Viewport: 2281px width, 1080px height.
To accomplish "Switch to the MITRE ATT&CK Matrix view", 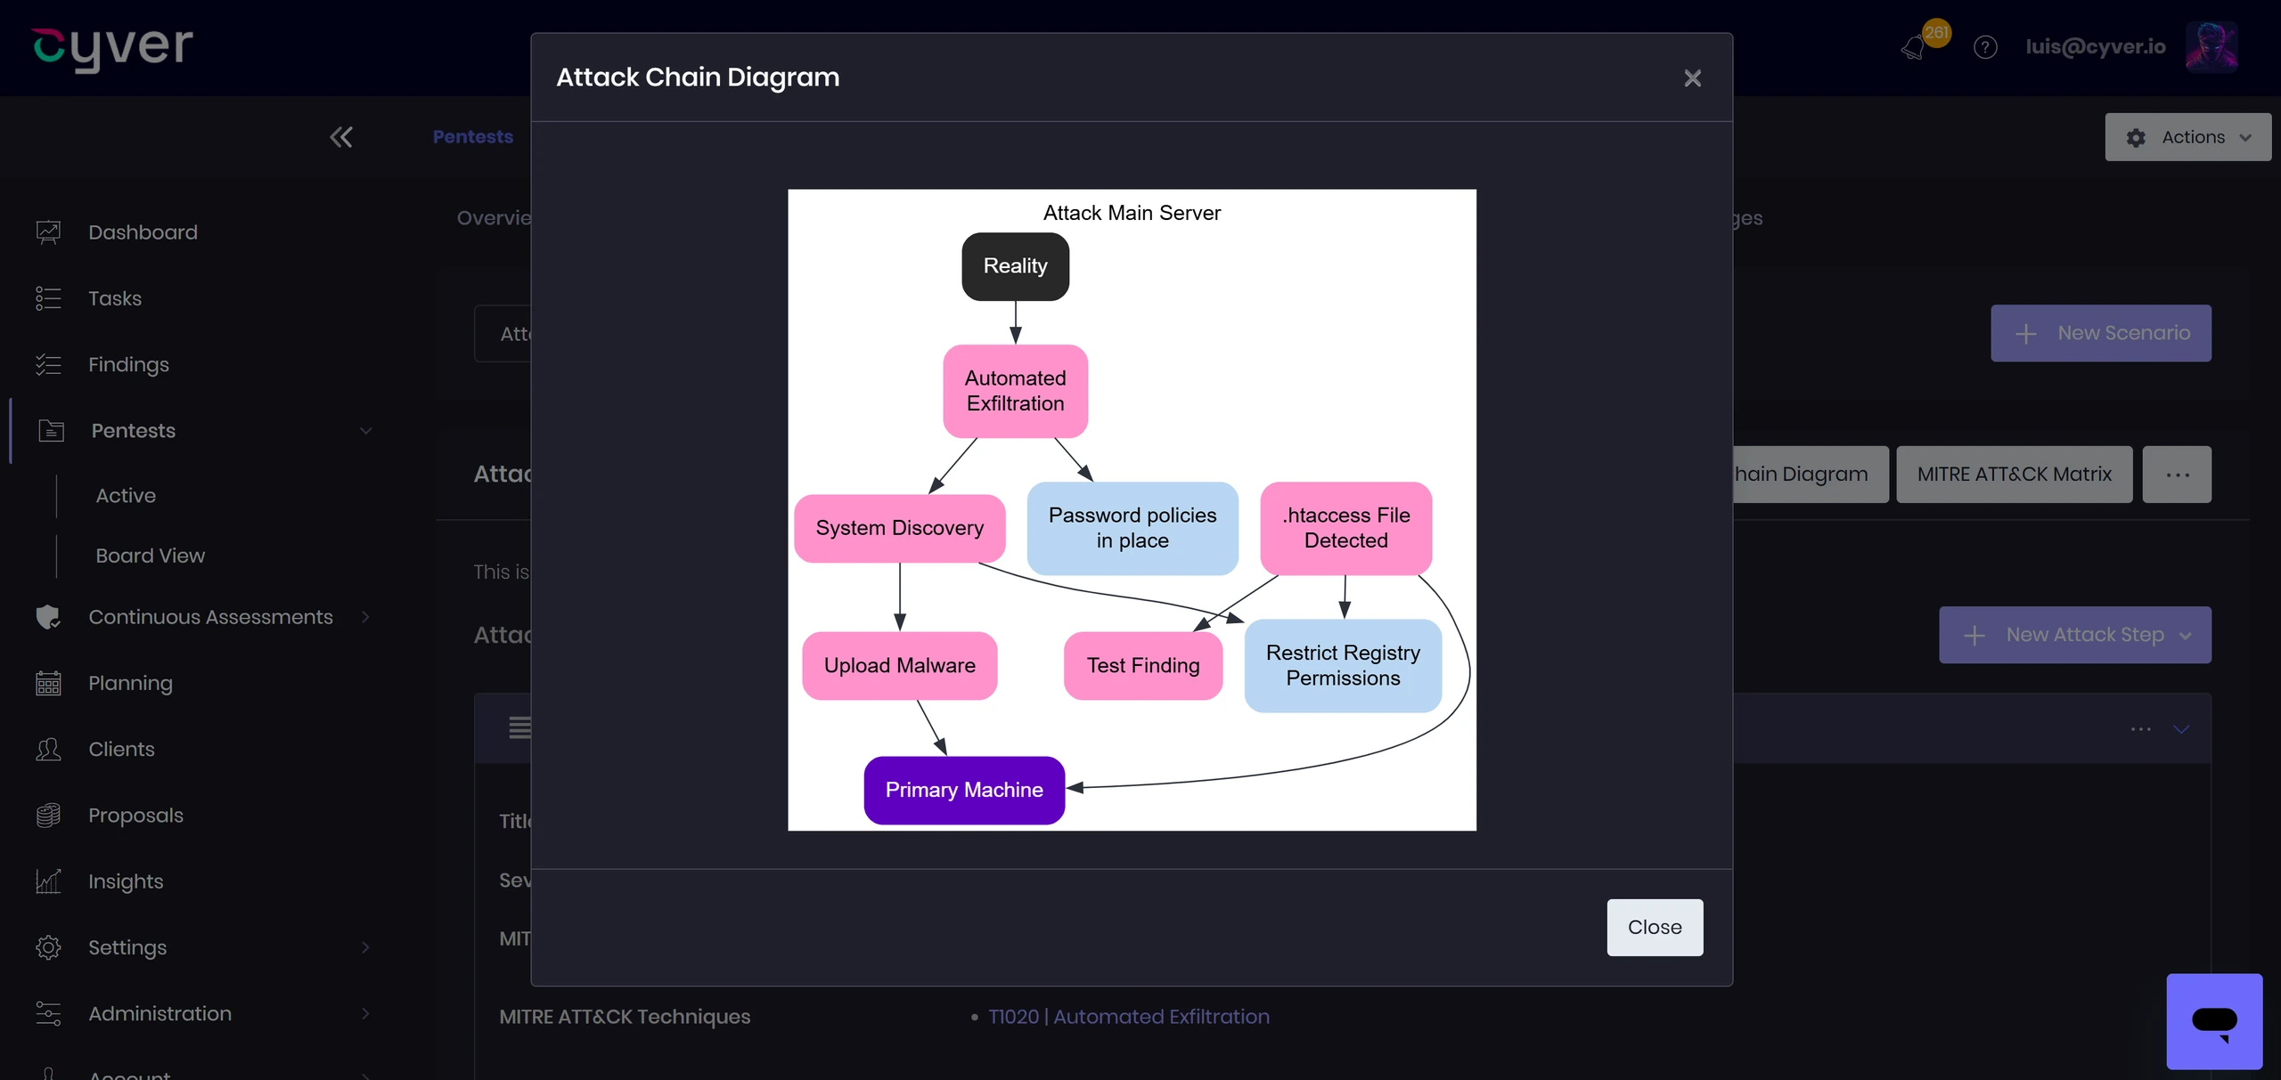I will [x=2014, y=475].
